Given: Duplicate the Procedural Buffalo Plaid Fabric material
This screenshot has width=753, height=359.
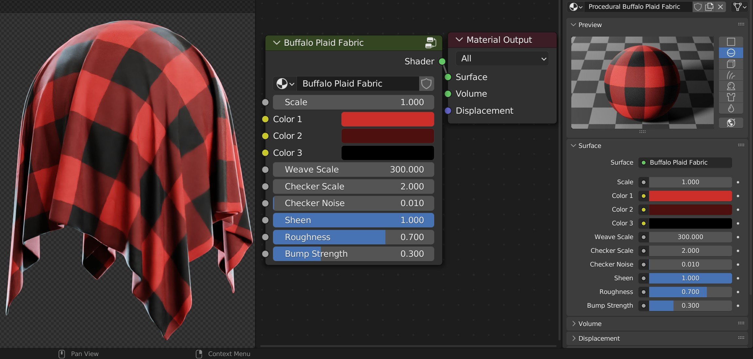Looking at the screenshot, I should point(709,7).
